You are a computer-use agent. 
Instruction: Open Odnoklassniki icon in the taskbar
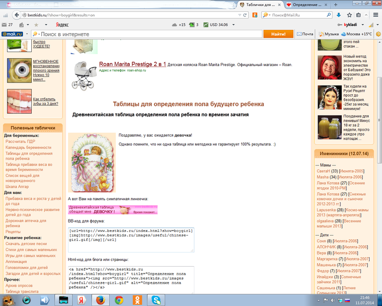click(x=137, y=300)
